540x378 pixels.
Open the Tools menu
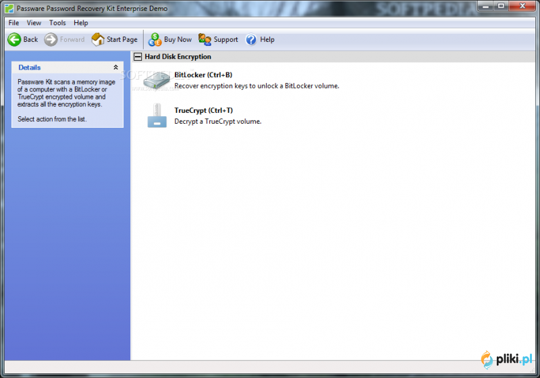point(57,23)
